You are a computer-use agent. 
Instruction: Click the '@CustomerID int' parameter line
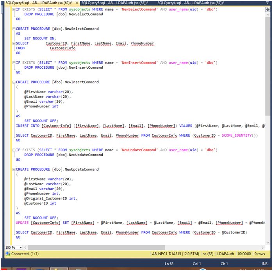point(40,203)
